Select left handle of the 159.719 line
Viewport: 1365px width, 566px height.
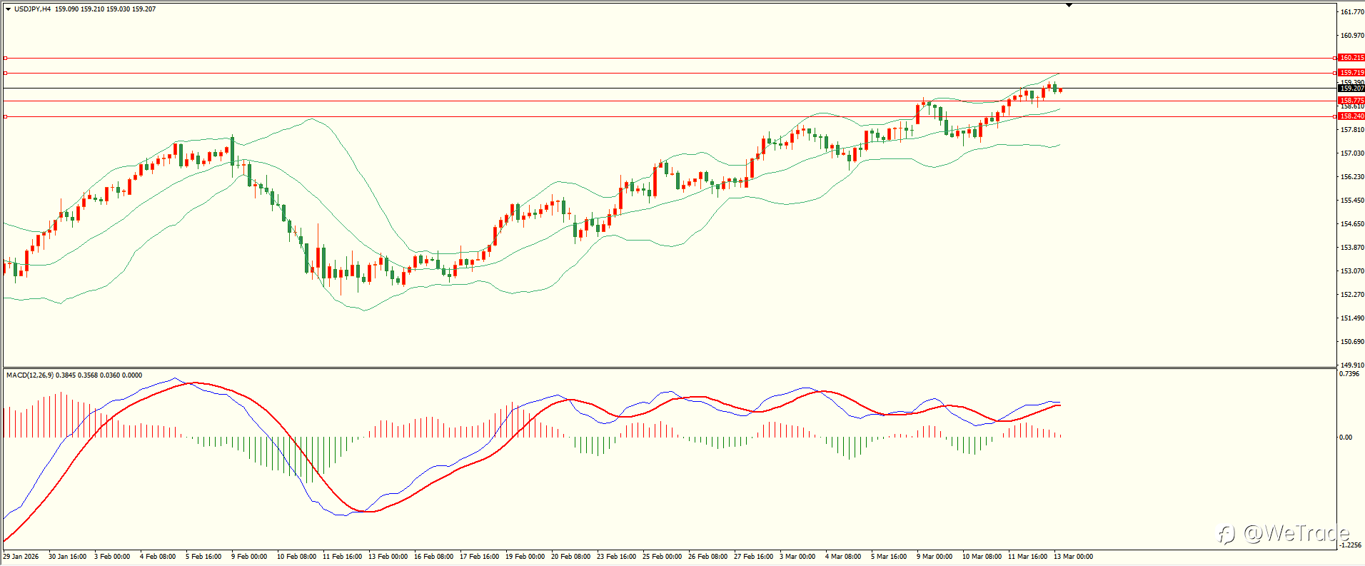pos(6,73)
